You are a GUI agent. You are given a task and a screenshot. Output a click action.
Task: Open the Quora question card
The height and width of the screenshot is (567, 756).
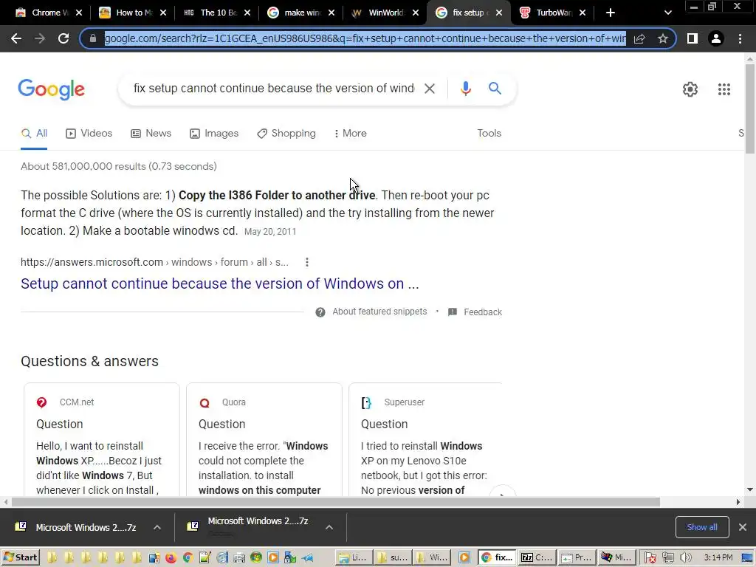coord(264,440)
